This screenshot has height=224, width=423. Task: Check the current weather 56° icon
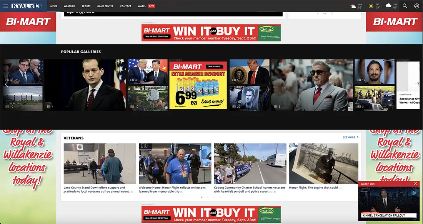click(353, 6)
